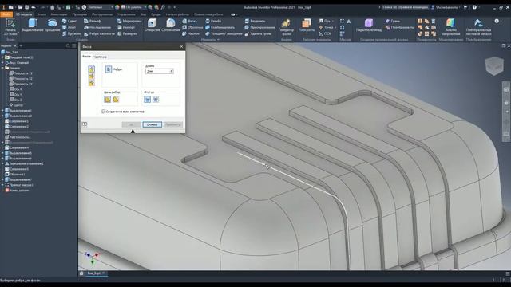511x287 pixels.
Task: Choose the Лофт (Loft) command
Action: [x=69, y=27]
